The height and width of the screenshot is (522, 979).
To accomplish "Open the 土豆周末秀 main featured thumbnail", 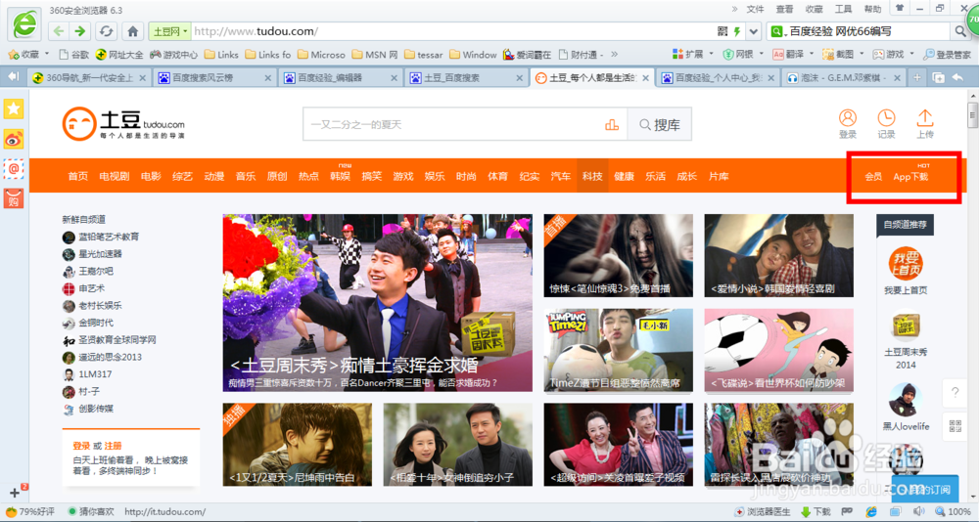I will point(377,302).
